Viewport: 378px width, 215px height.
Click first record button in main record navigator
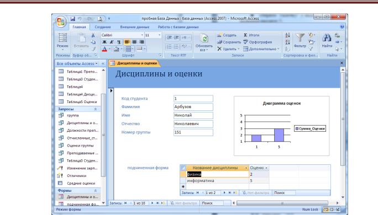tap(125, 203)
